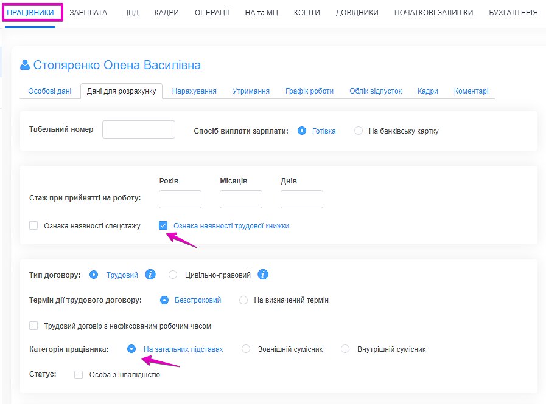
Task: Choose Зовнішній сумісник employee category
Action: click(x=246, y=349)
